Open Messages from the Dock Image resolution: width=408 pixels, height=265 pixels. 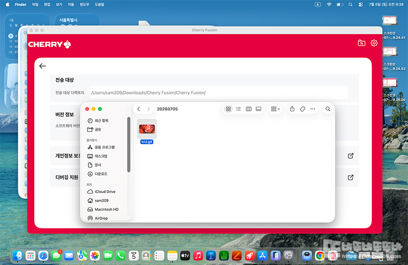click(x=56, y=256)
